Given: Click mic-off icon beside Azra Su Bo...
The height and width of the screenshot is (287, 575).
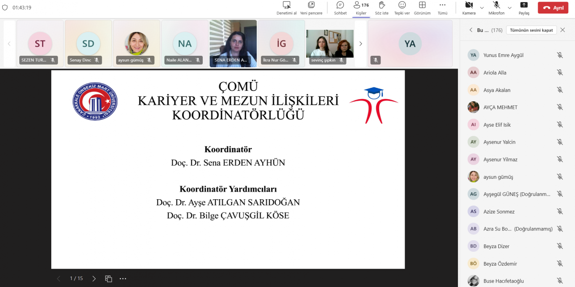Looking at the screenshot, I should coord(559,229).
